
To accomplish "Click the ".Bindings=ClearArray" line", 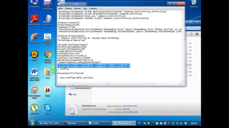I will pos(71,40).
